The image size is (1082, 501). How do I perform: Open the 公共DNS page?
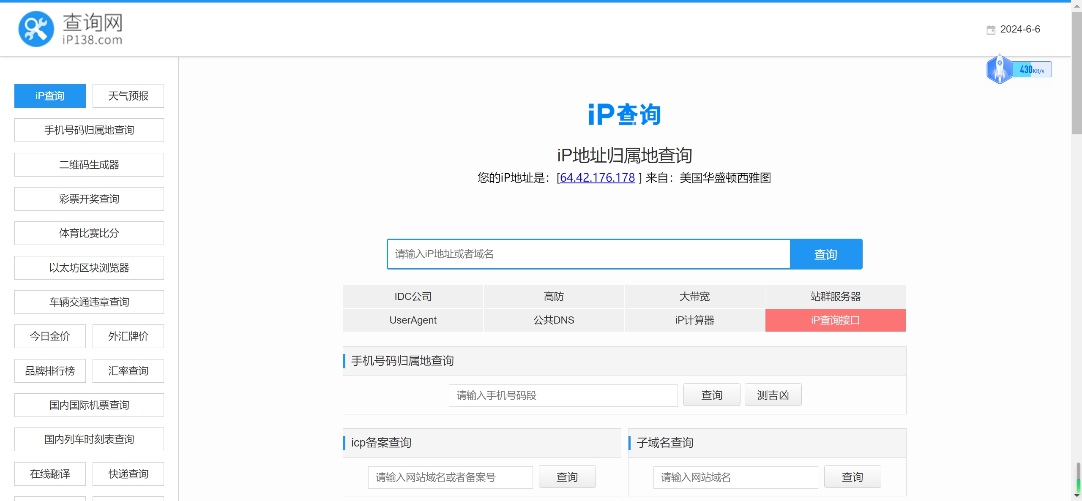click(x=554, y=320)
